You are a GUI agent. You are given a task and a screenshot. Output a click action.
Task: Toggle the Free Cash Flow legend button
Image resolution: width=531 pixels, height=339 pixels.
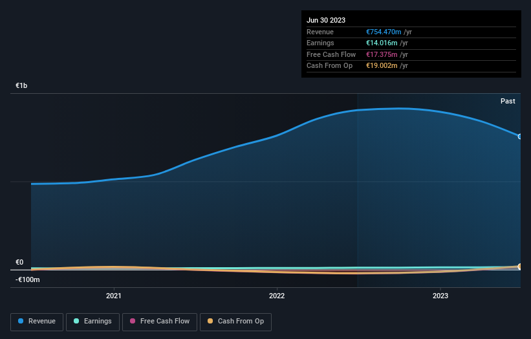pyautogui.click(x=160, y=322)
